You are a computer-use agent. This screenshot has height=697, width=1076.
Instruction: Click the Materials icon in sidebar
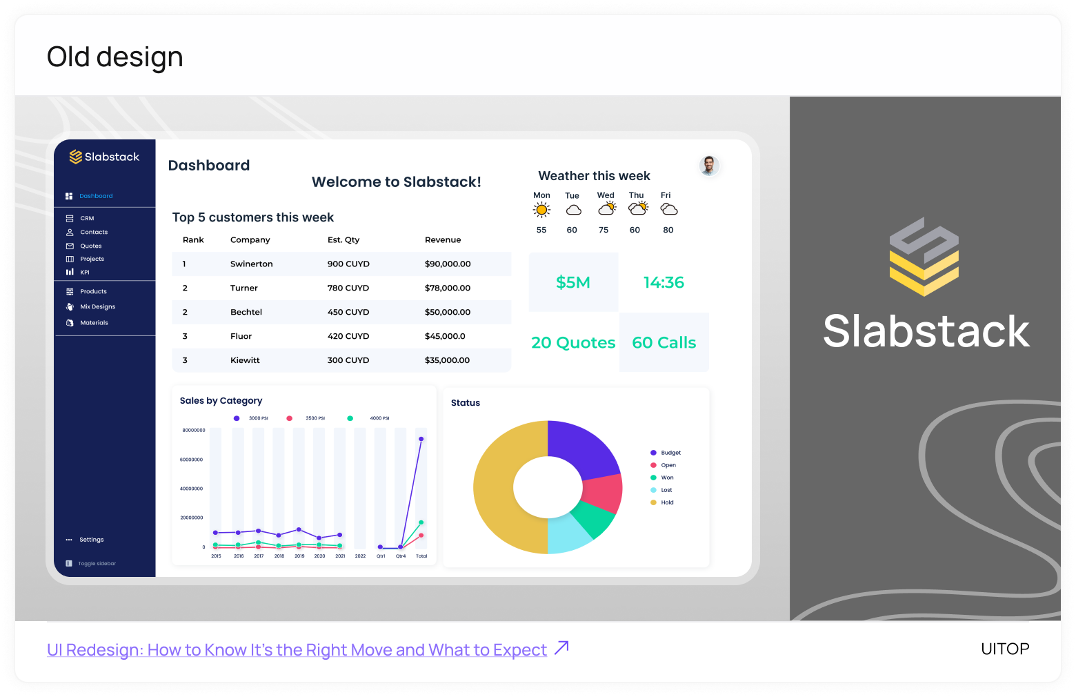[70, 322]
